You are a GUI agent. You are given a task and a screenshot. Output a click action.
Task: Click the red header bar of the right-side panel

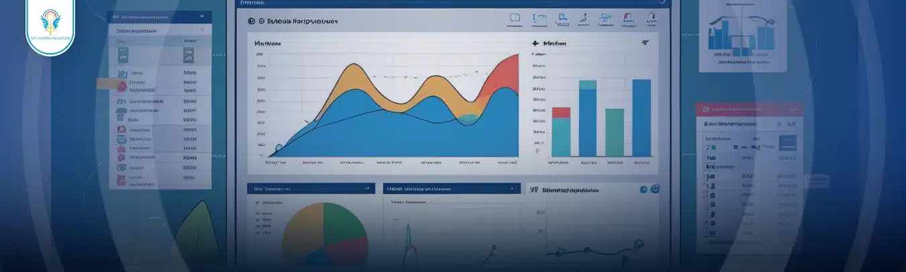click(749, 108)
